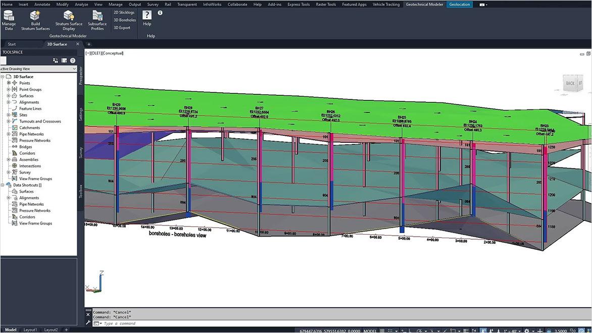Viewport: 592px width, 333px height.
Task: Click 3D Export button
Action: [122, 28]
